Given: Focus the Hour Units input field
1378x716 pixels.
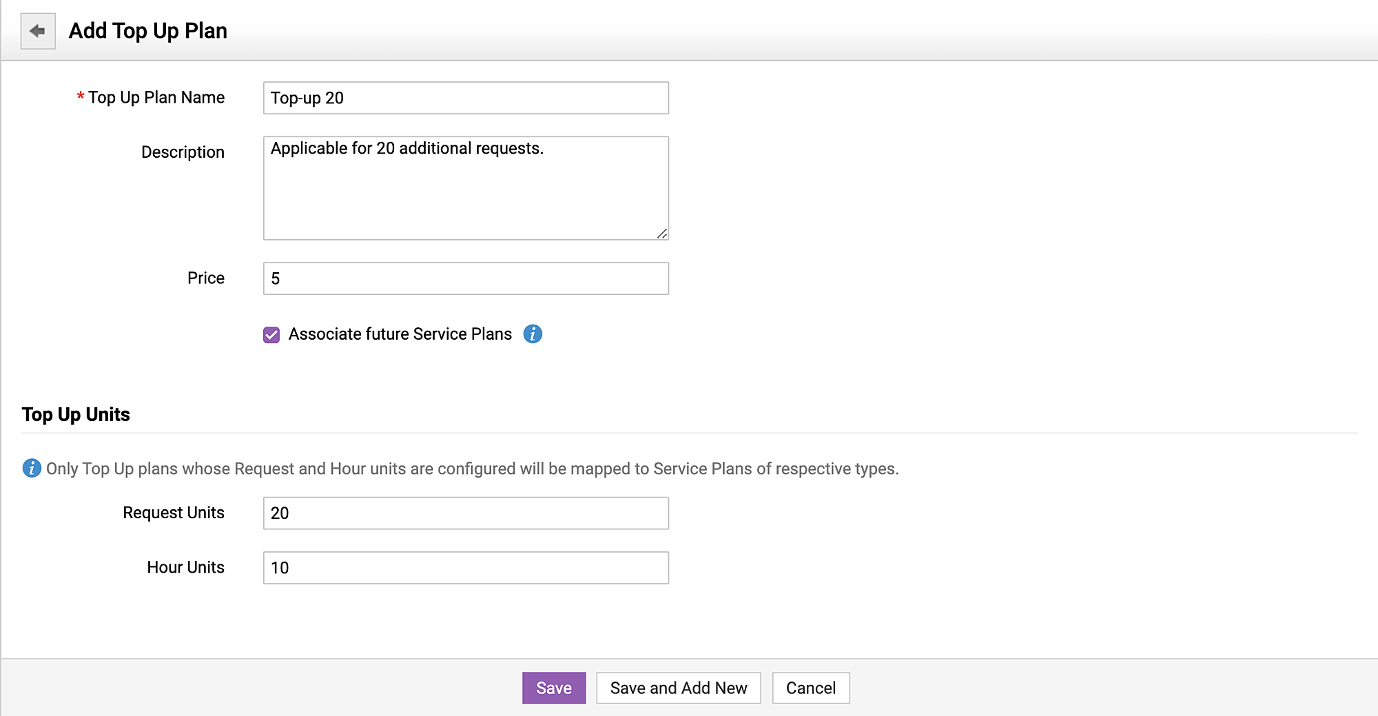Looking at the screenshot, I should coord(466,568).
